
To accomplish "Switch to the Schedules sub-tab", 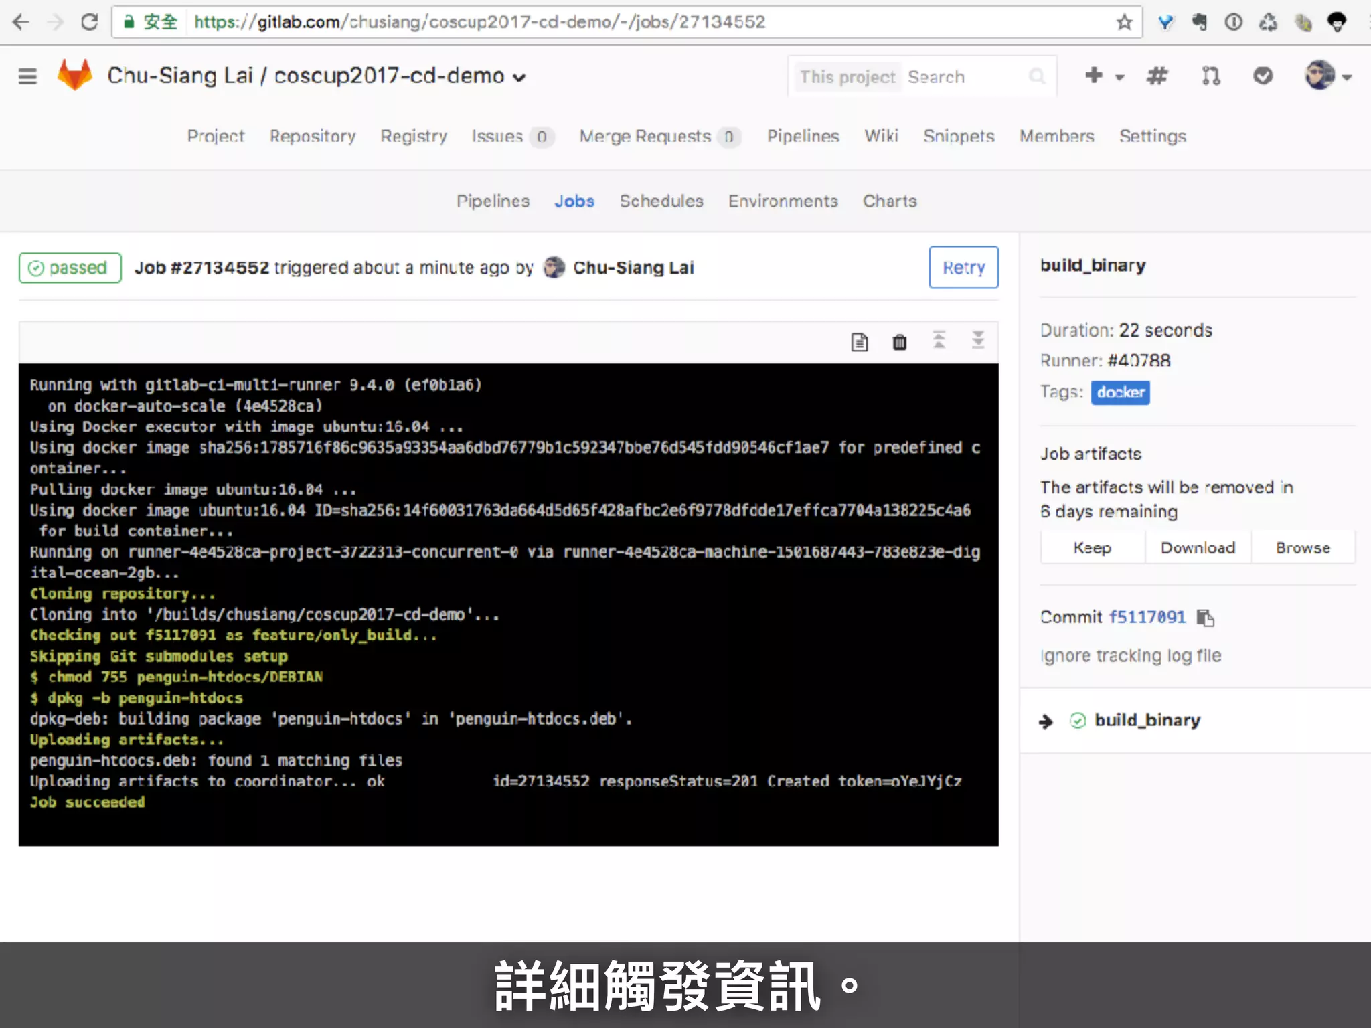I will (x=661, y=201).
